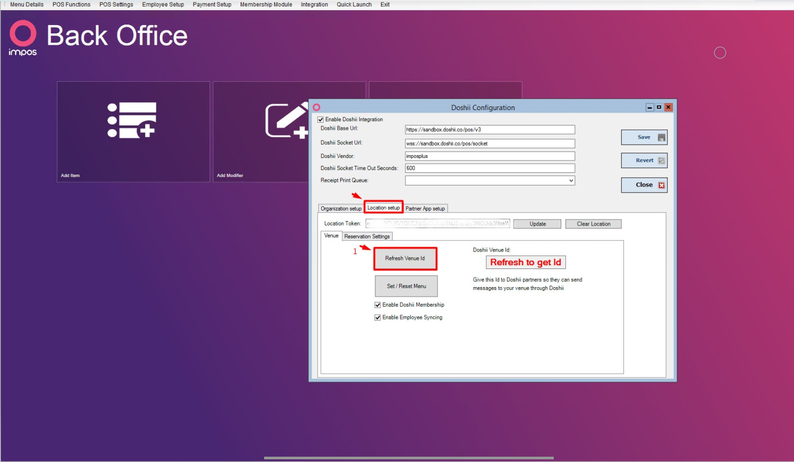Click the horizontal scrollbar at window bottom
The image size is (794, 462).
click(409, 458)
